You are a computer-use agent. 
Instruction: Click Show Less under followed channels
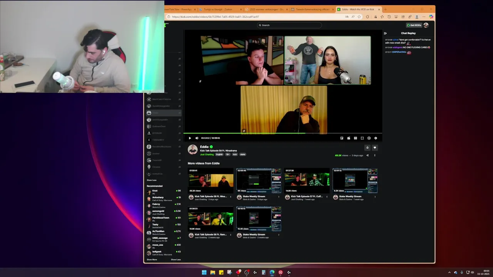pyautogui.click(x=151, y=180)
